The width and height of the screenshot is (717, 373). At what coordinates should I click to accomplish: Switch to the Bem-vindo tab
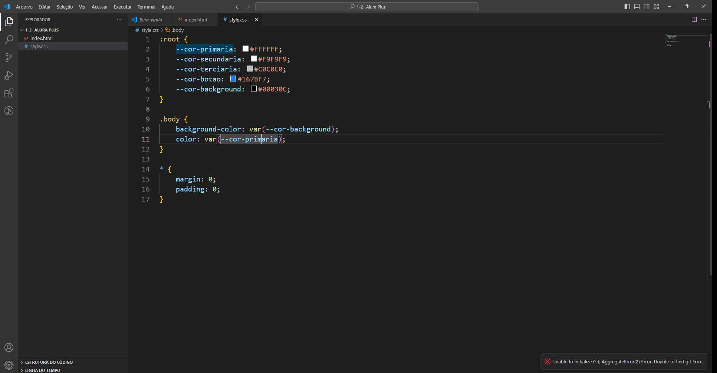point(151,20)
